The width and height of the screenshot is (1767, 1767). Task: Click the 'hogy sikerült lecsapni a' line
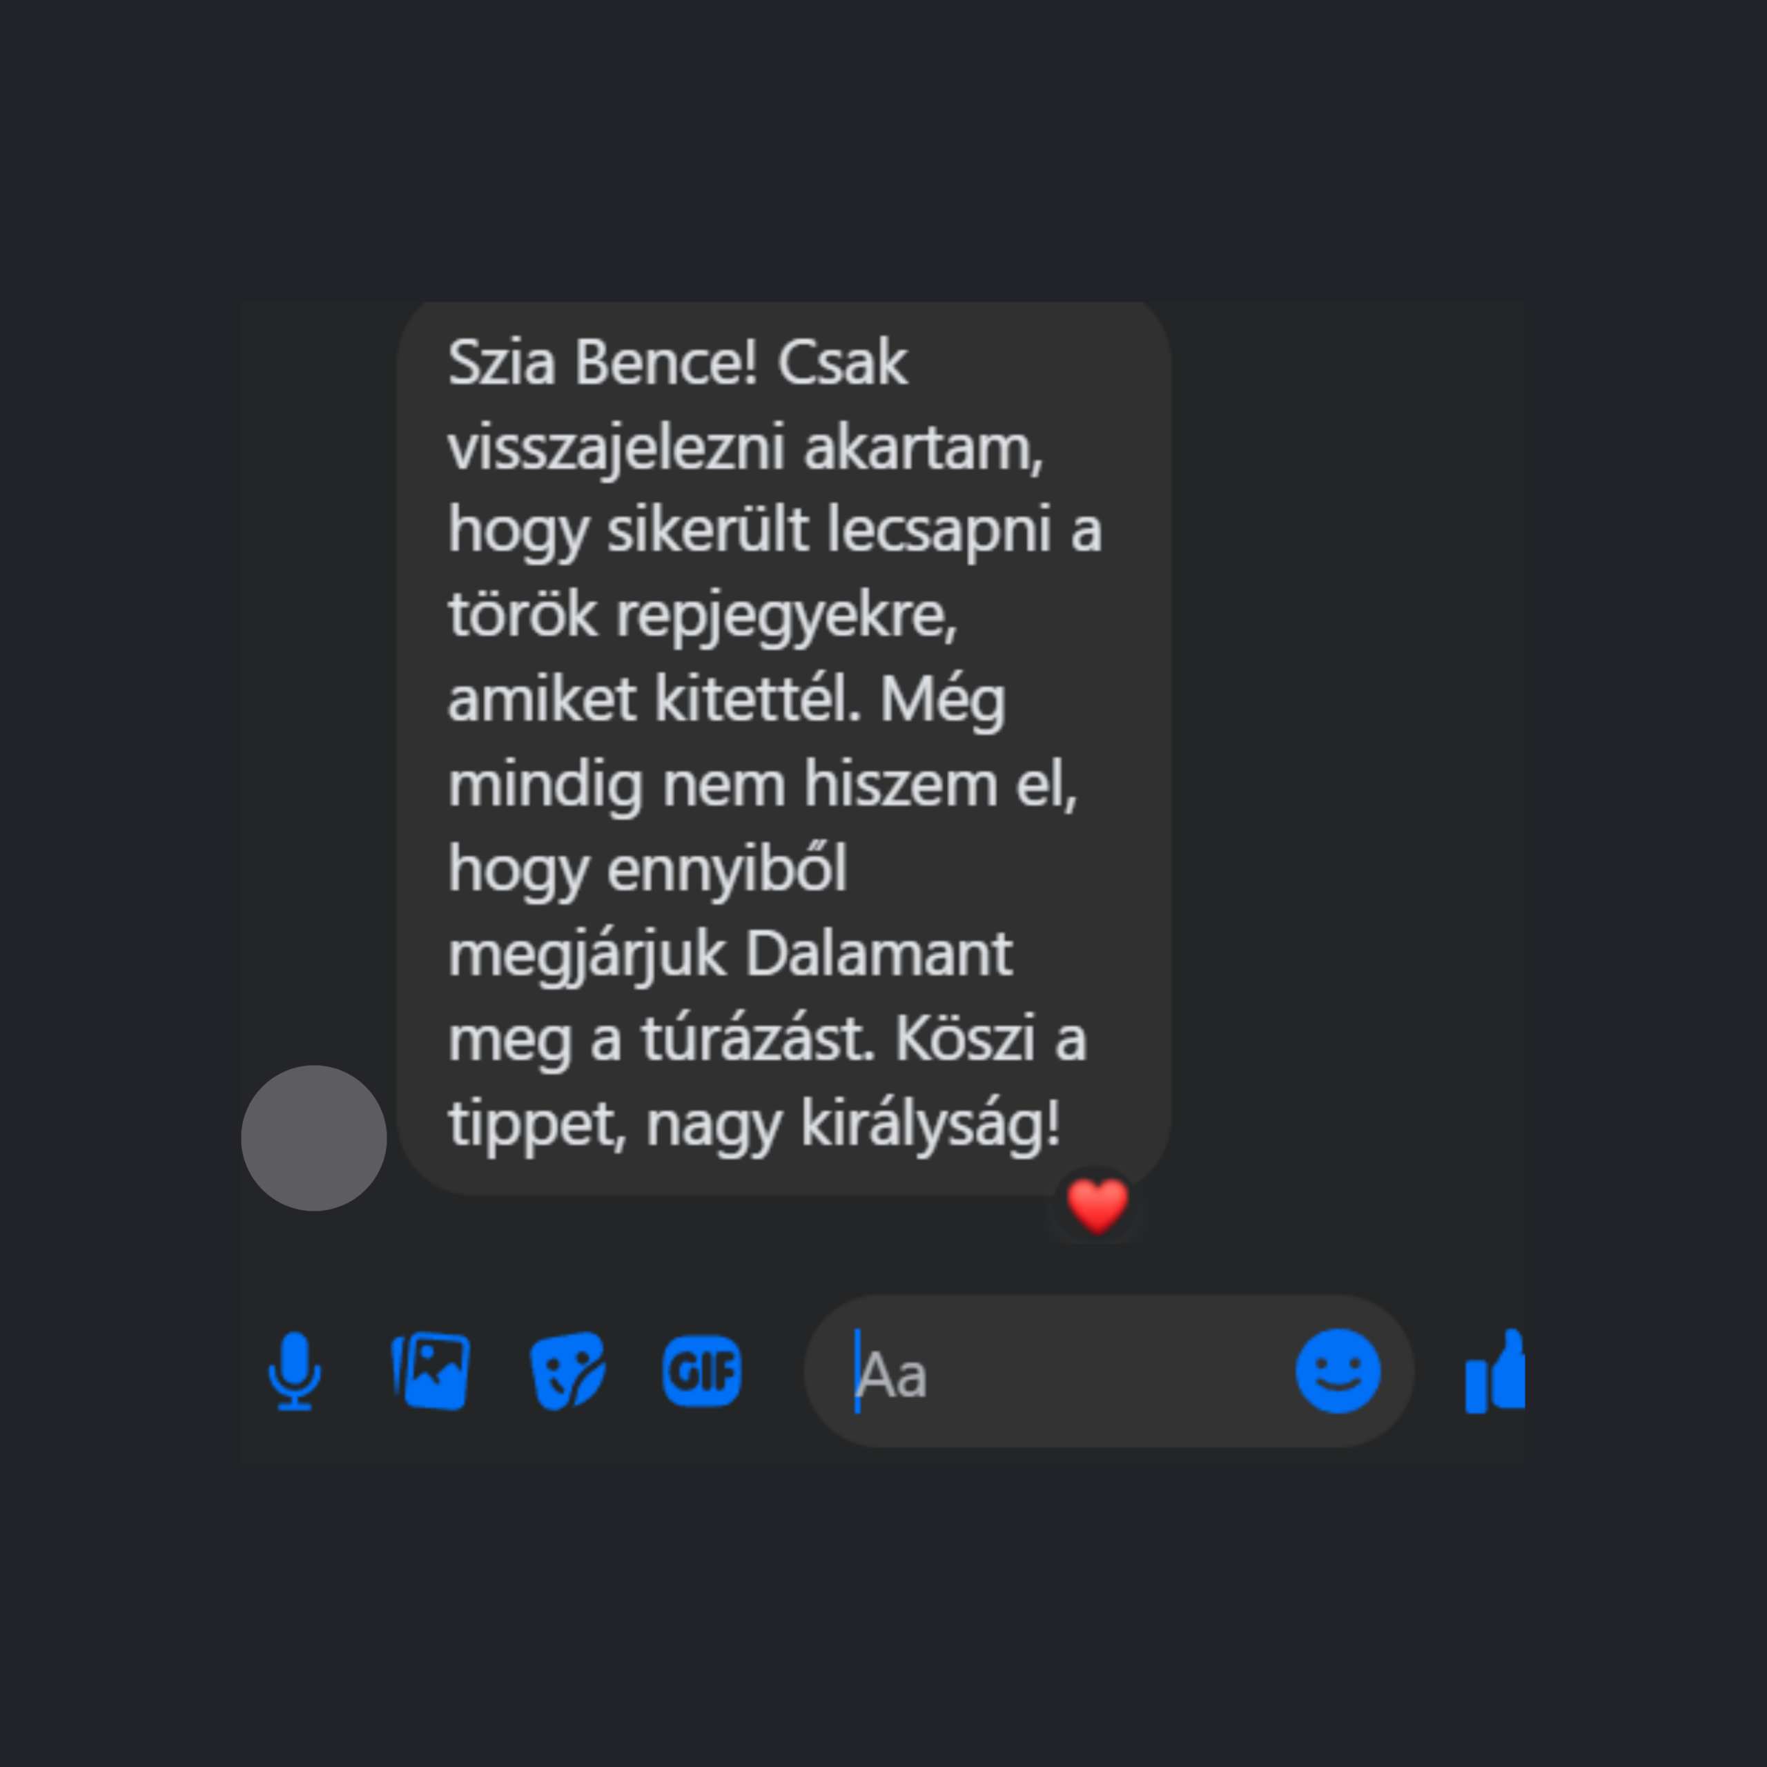click(774, 531)
